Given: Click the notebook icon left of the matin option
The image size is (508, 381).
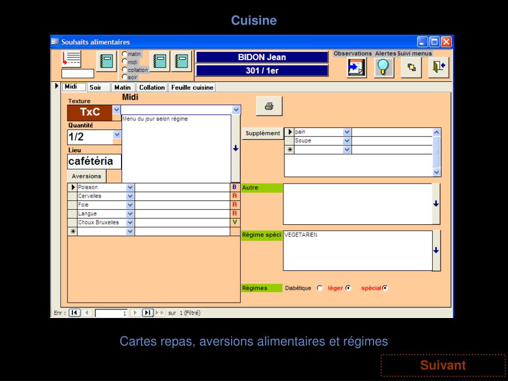Looking at the screenshot, I should click(x=107, y=61).
